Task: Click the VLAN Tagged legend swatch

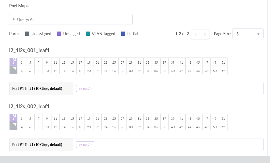Action: [88, 34]
